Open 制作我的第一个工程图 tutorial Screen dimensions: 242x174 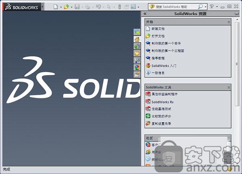click(x=168, y=51)
